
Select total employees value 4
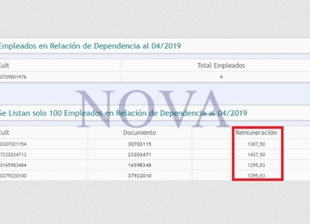tap(221, 77)
